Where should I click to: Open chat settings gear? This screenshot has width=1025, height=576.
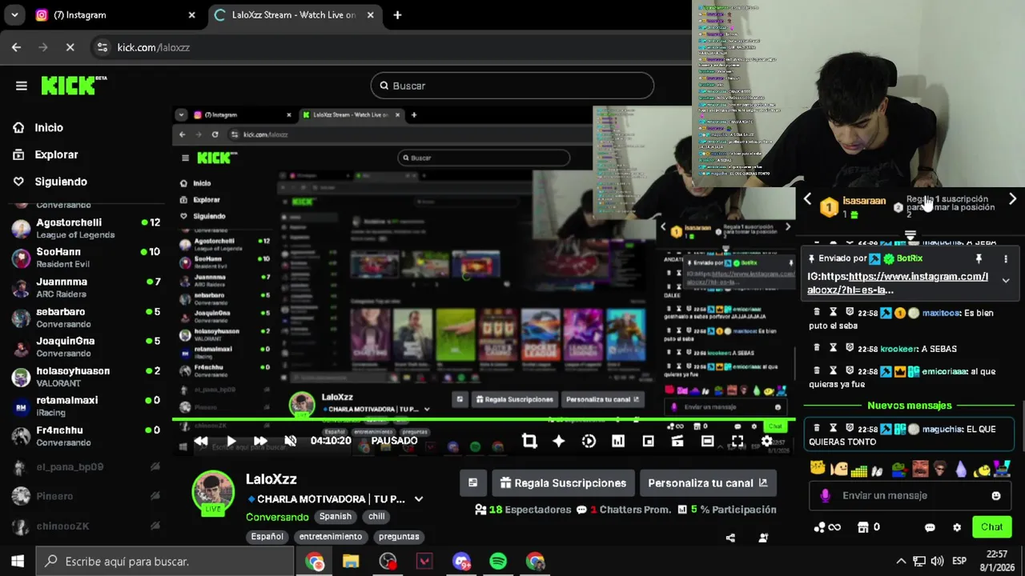[957, 528]
